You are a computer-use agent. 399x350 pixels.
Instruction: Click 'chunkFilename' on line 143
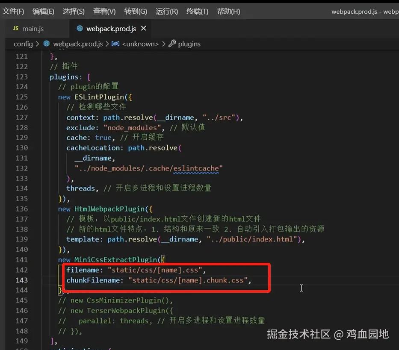(x=93, y=280)
